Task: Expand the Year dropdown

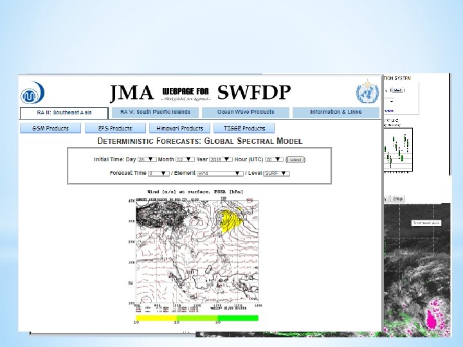Action: [221, 159]
